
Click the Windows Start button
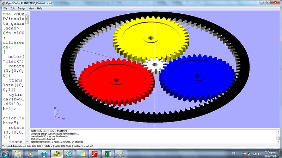pyautogui.click(x=5, y=154)
